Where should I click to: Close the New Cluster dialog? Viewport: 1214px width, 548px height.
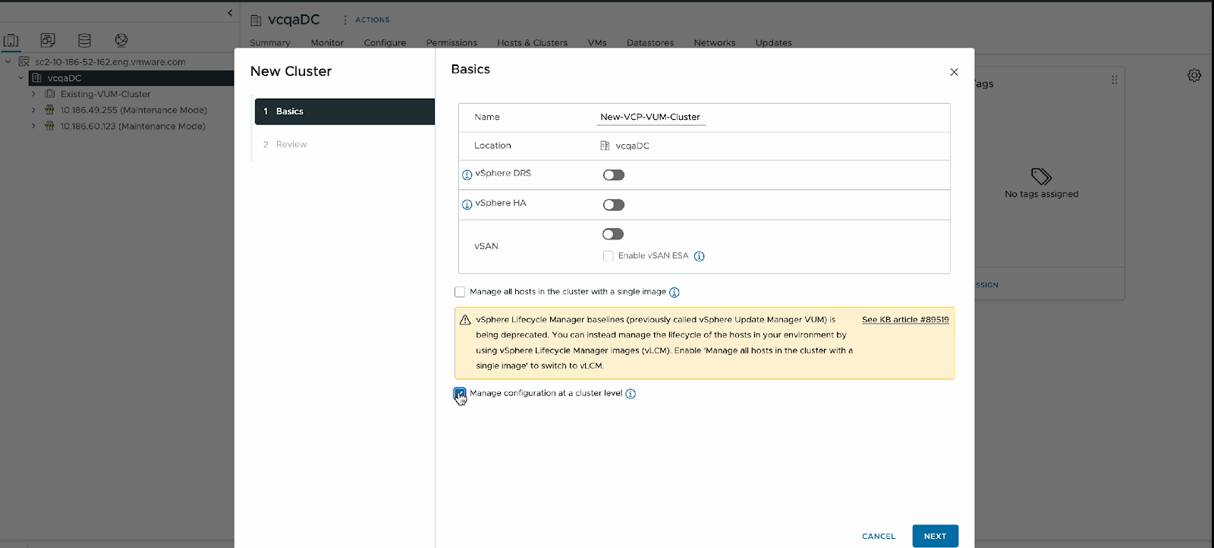(x=954, y=72)
